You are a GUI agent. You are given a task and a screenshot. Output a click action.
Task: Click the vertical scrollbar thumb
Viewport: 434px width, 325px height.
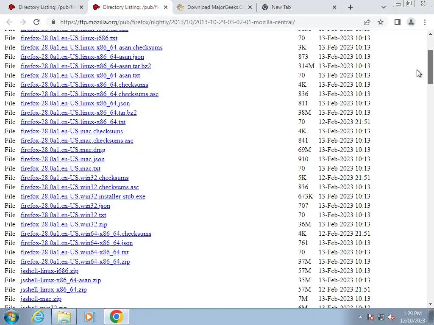(431, 67)
